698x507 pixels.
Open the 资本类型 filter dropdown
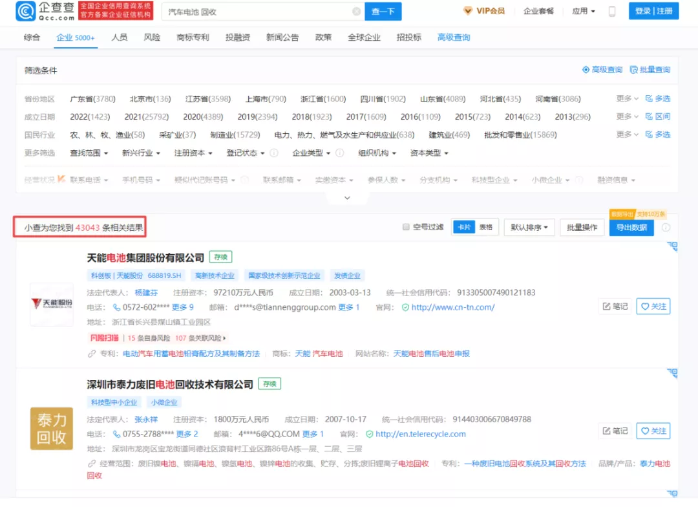pos(429,153)
